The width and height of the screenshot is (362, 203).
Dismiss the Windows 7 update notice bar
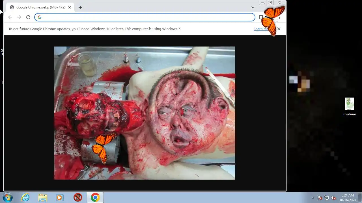tap(279, 29)
